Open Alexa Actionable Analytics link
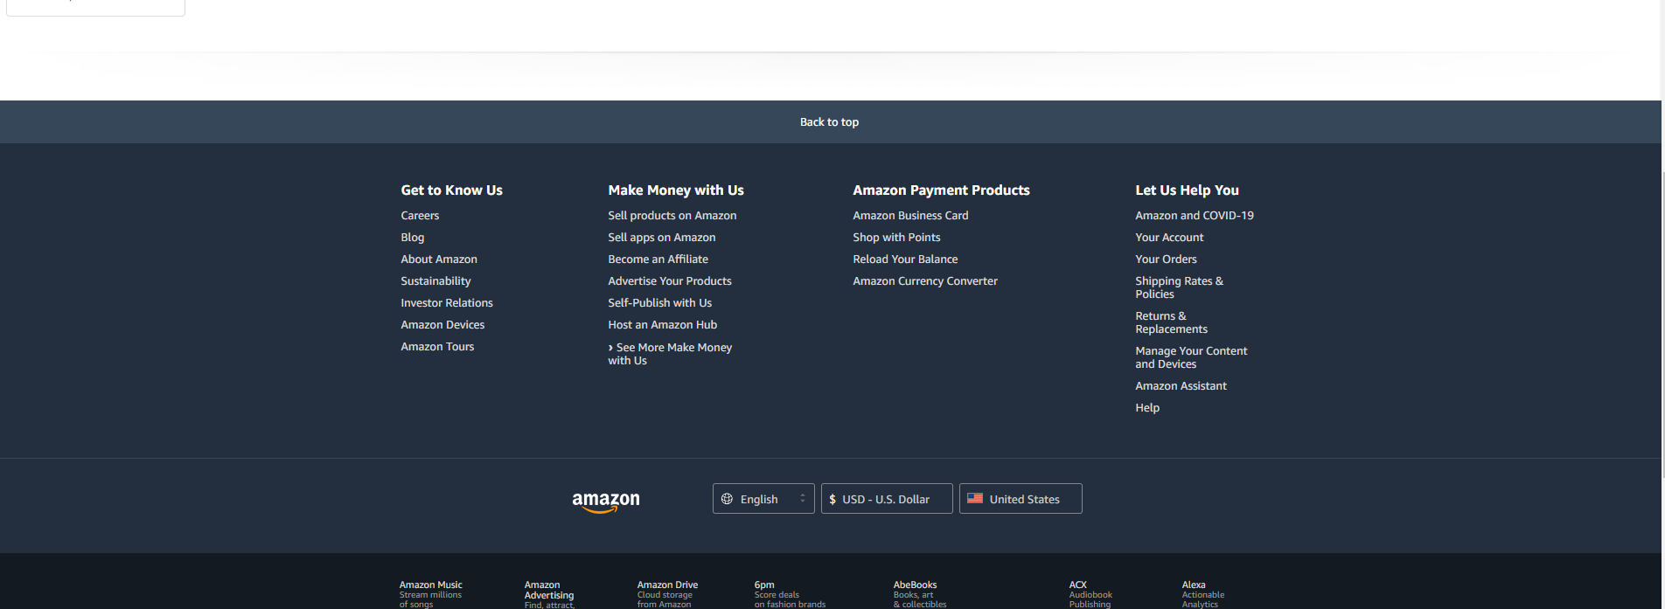Screen dimensions: 1665x609 (1202, 594)
